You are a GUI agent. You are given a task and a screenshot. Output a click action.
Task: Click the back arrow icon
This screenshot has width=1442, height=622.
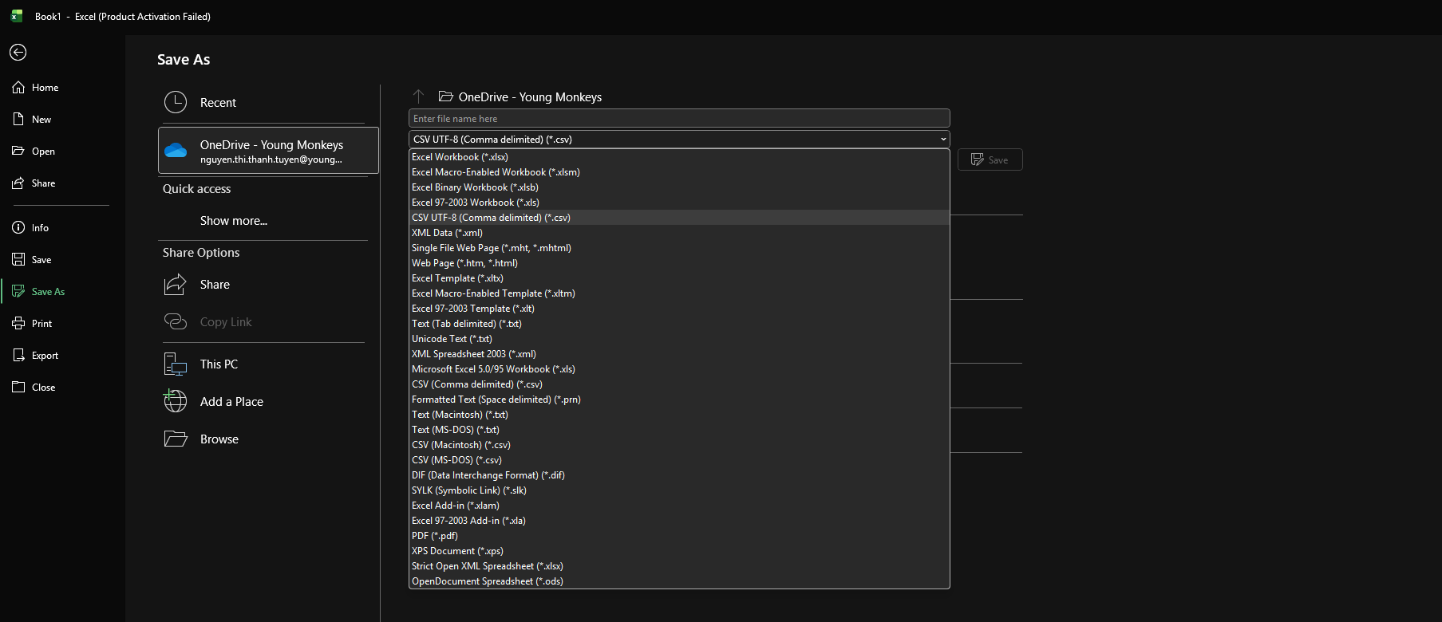pos(18,52)
